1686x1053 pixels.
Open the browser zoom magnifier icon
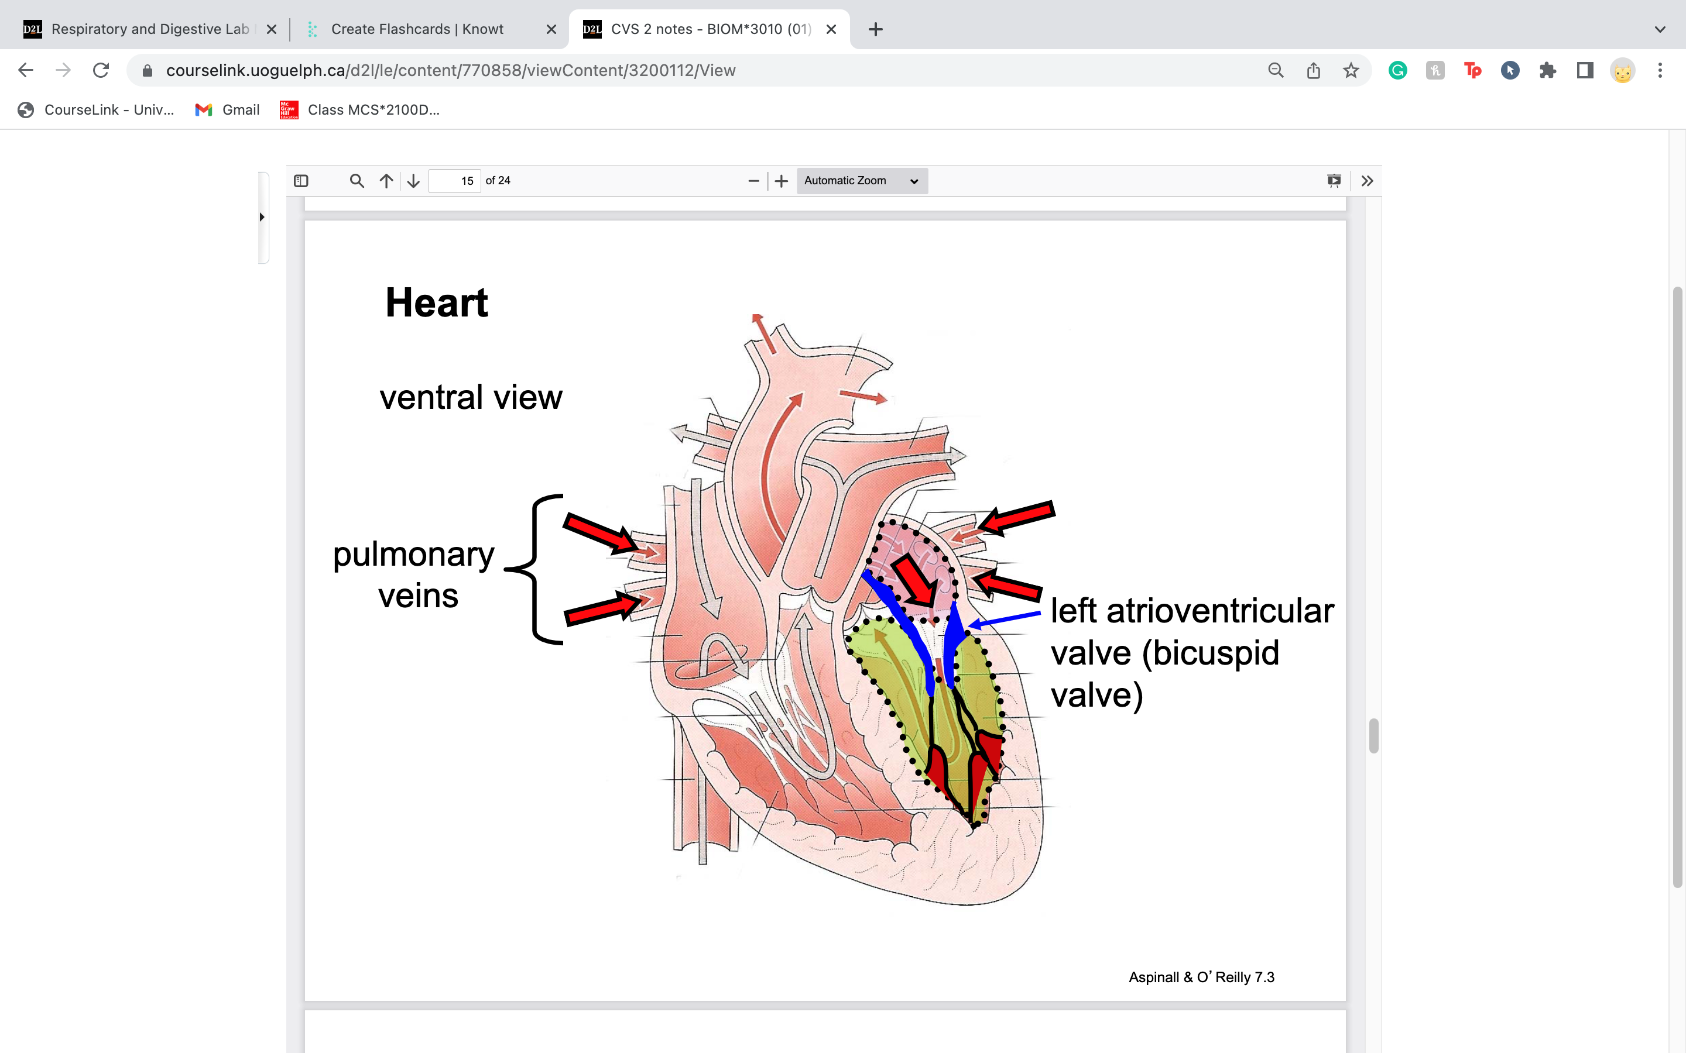pos(1276,70)
